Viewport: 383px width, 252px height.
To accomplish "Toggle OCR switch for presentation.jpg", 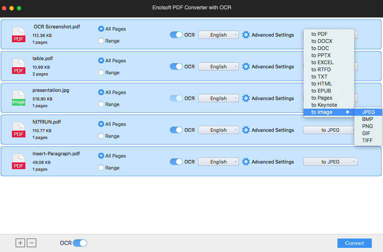I will 176,98.
